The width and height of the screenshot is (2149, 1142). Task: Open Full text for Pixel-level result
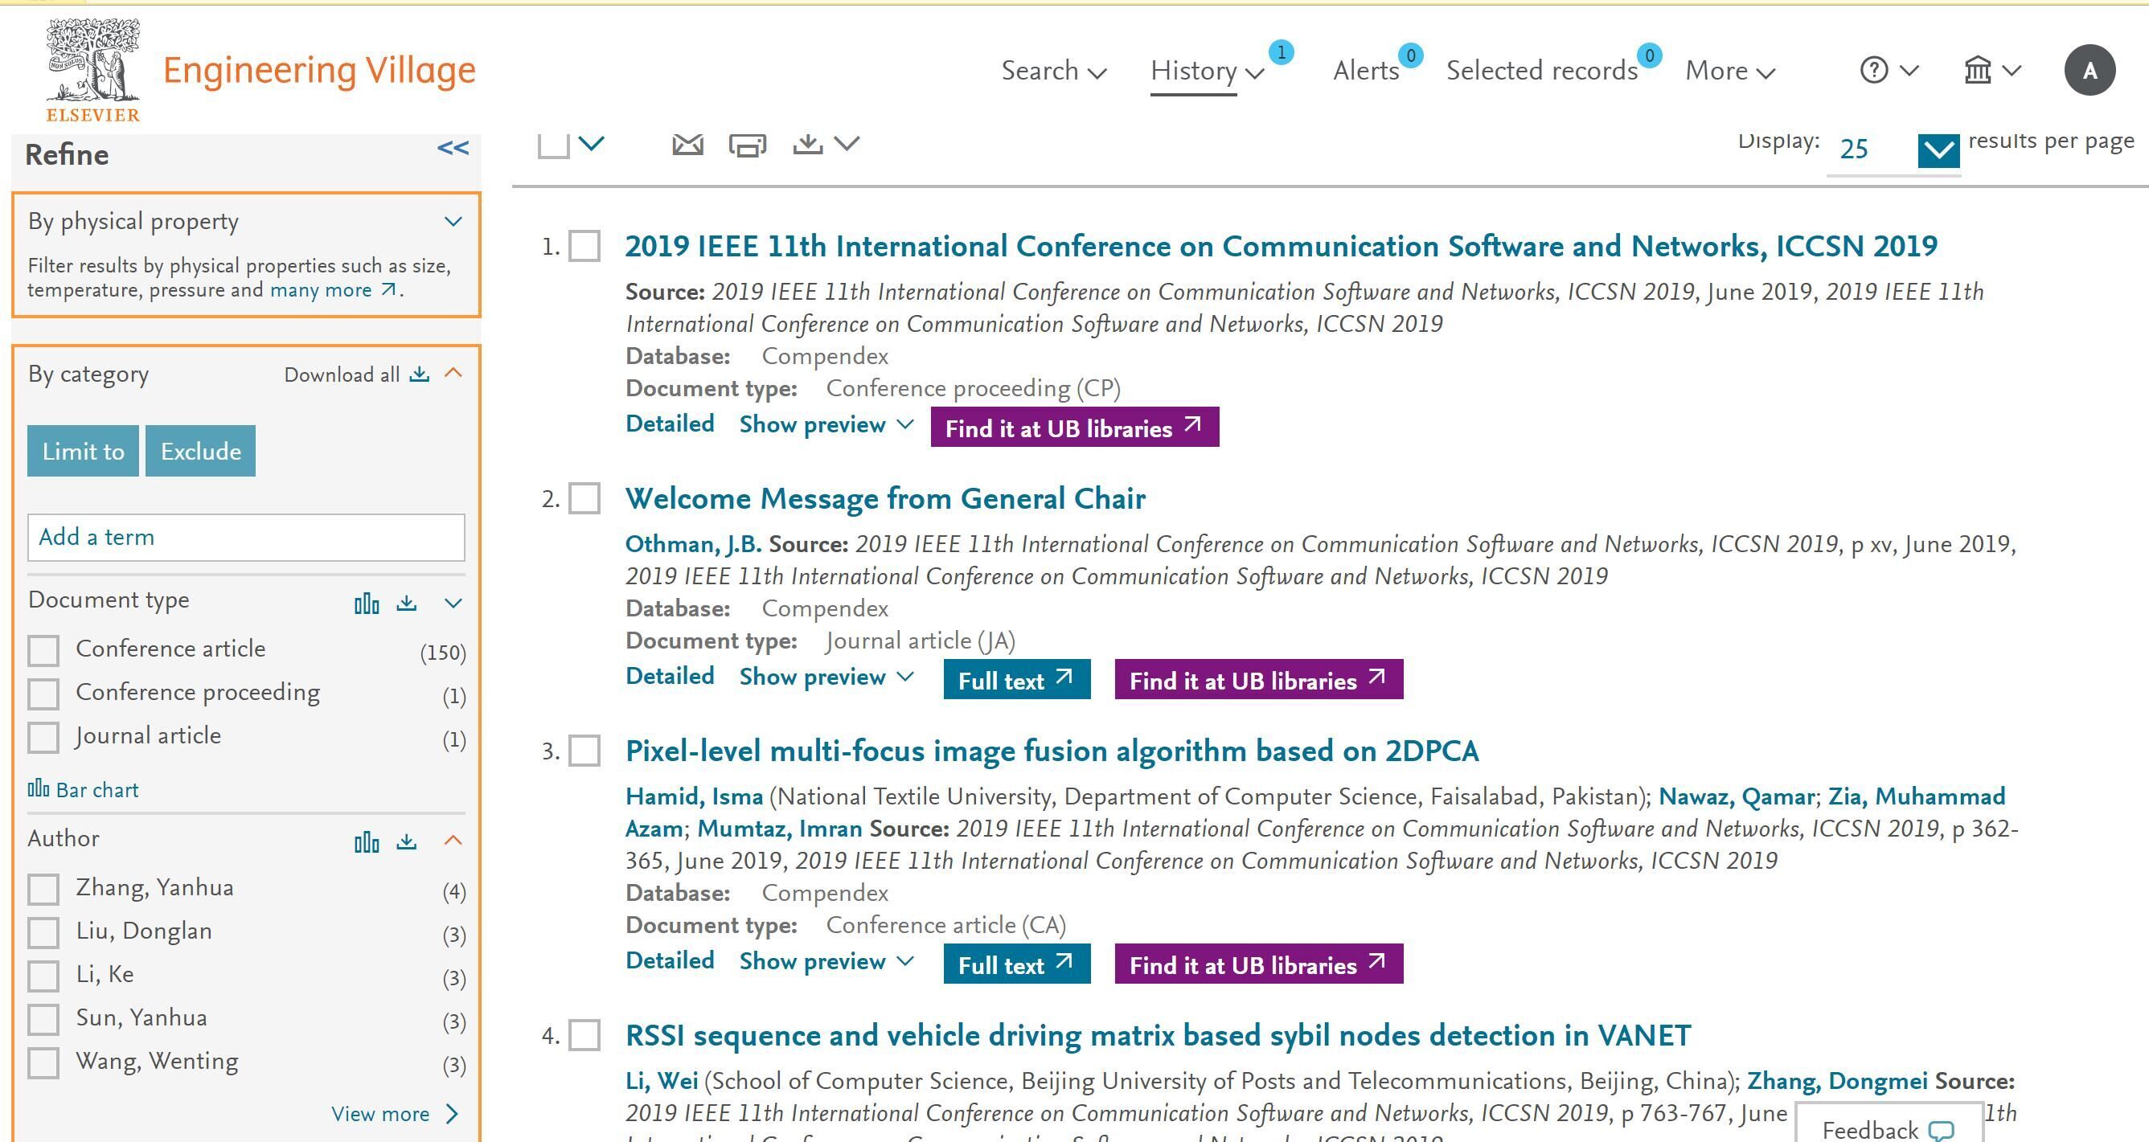1017,964
